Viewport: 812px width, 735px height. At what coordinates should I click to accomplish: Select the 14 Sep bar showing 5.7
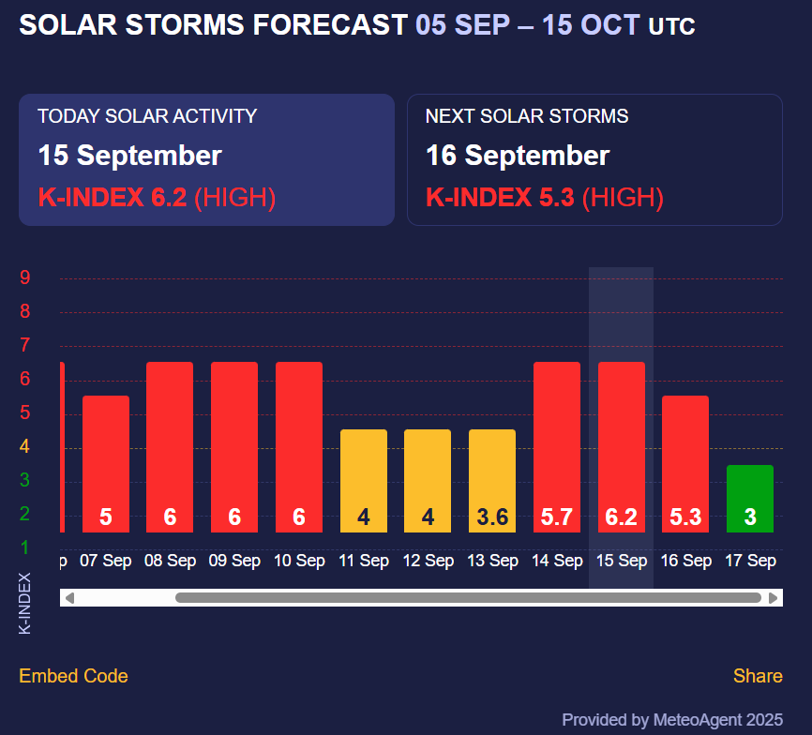(557, 447)
